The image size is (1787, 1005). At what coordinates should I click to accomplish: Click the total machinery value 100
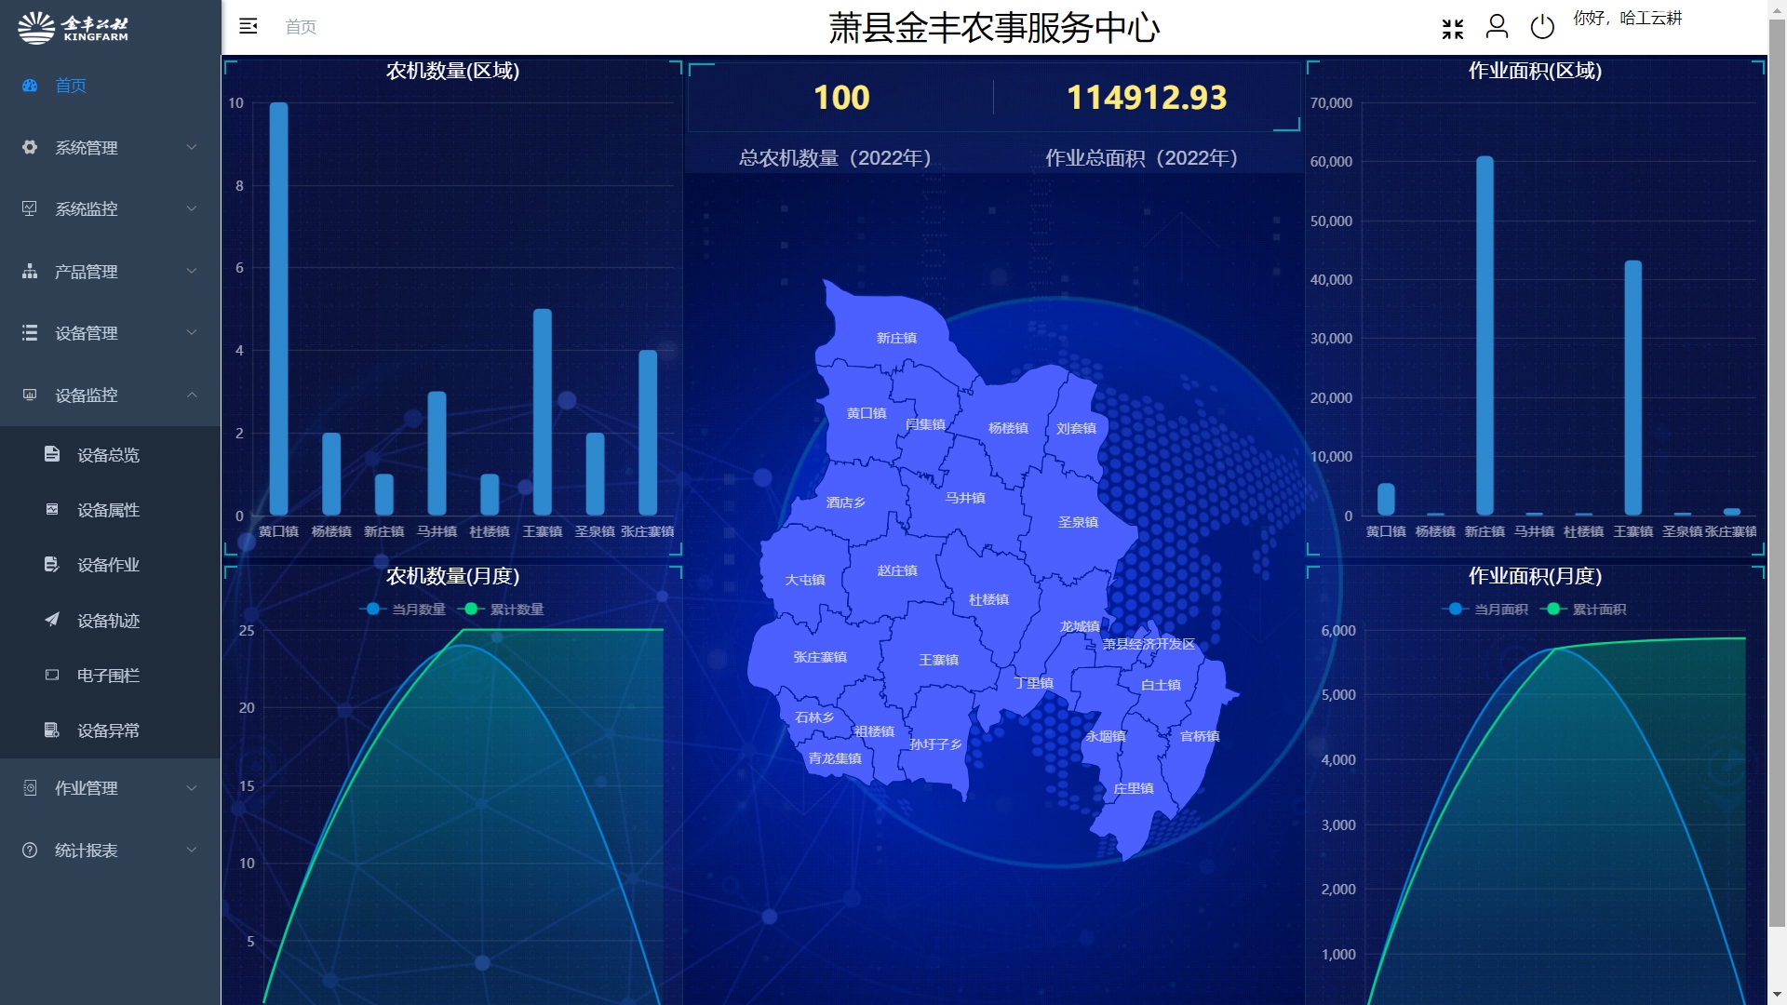841,98
